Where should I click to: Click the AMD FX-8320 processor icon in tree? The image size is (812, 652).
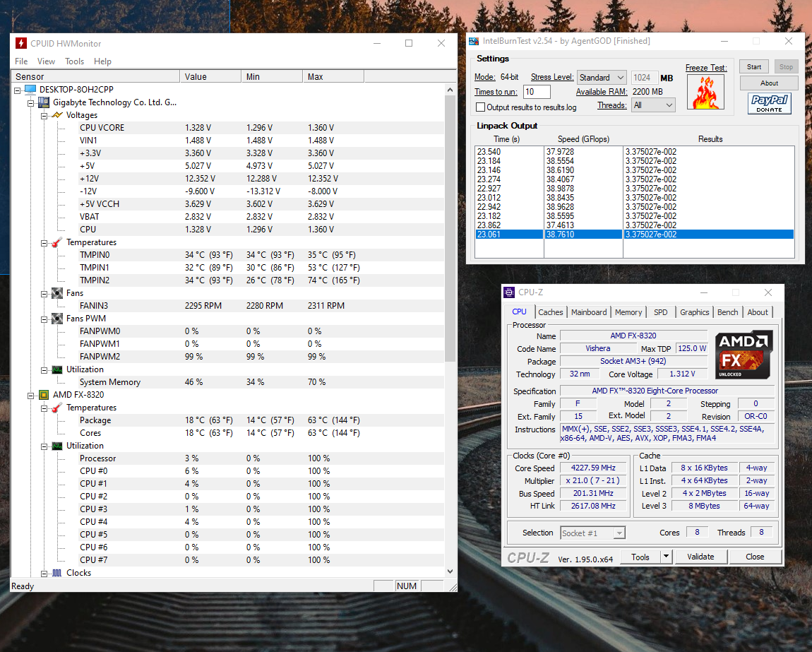(44, 395)
